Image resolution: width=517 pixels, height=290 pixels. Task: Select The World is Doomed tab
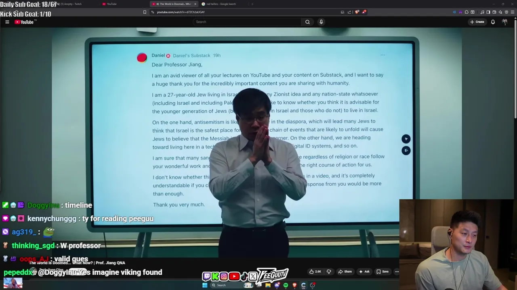pyautogui.click(x=173, y=4)
